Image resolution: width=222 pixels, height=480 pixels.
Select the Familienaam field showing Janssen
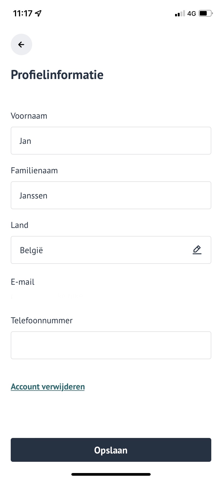[111, 195]
